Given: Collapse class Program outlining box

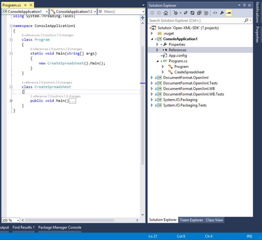Looking at the screenshot, I should click(x=11, y=40).
